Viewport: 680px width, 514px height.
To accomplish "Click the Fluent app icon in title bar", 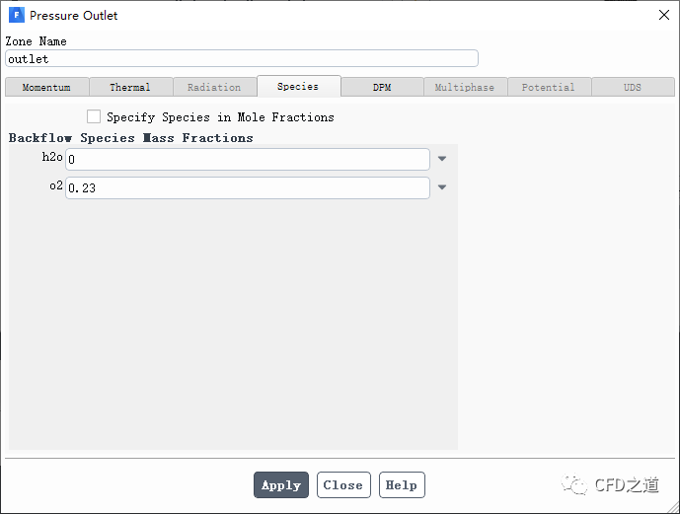I will [16, 16].
